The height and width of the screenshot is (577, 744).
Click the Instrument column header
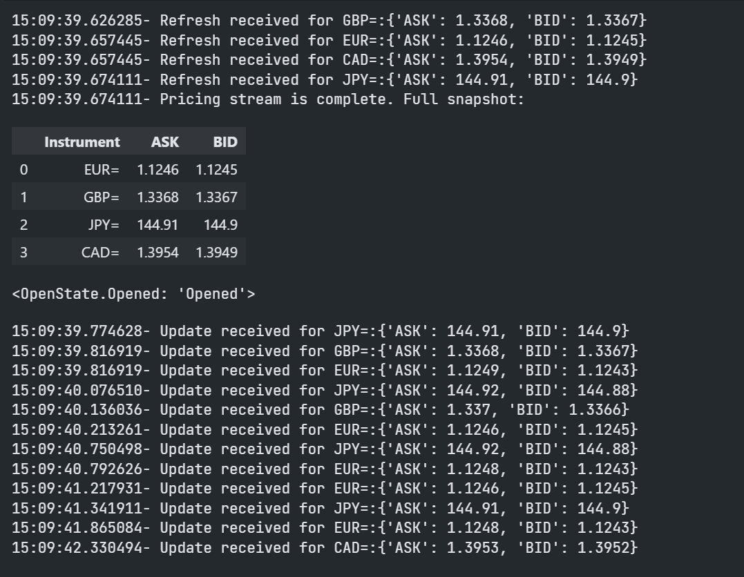(82, 142)
